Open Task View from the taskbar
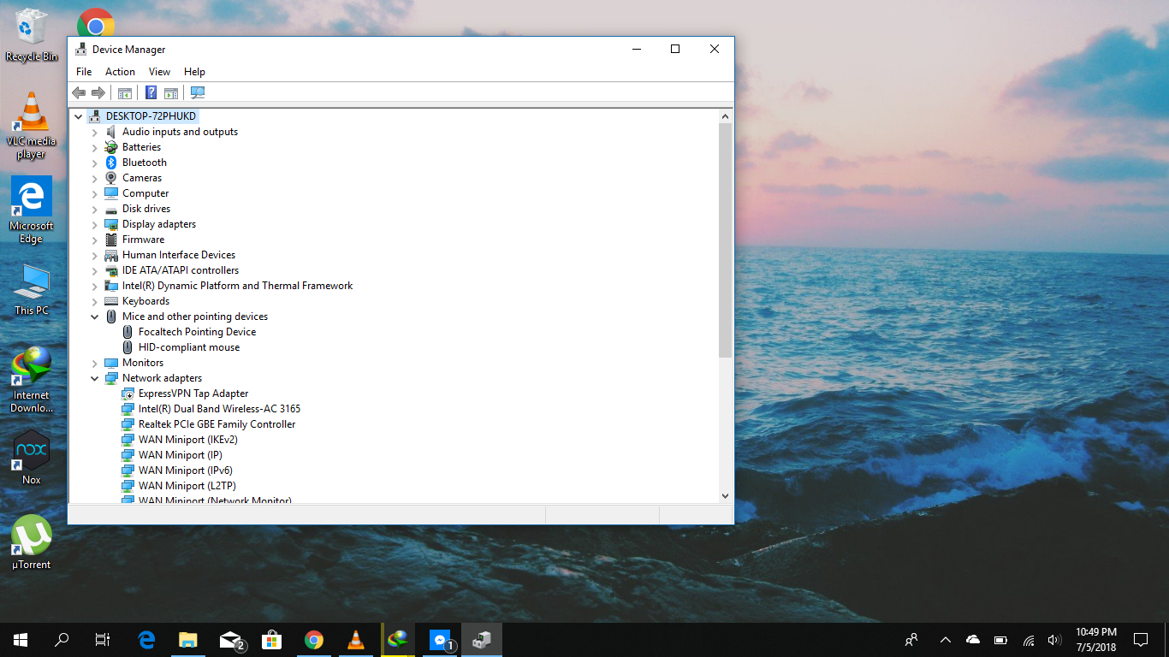Image resolution: width=1169 pixels, height=657 pixels. tap(103, 640)
